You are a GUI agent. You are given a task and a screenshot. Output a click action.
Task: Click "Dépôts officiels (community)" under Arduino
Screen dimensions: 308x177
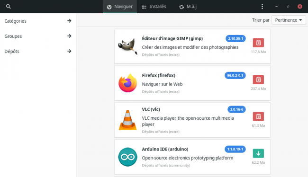[x=166, y=166]
